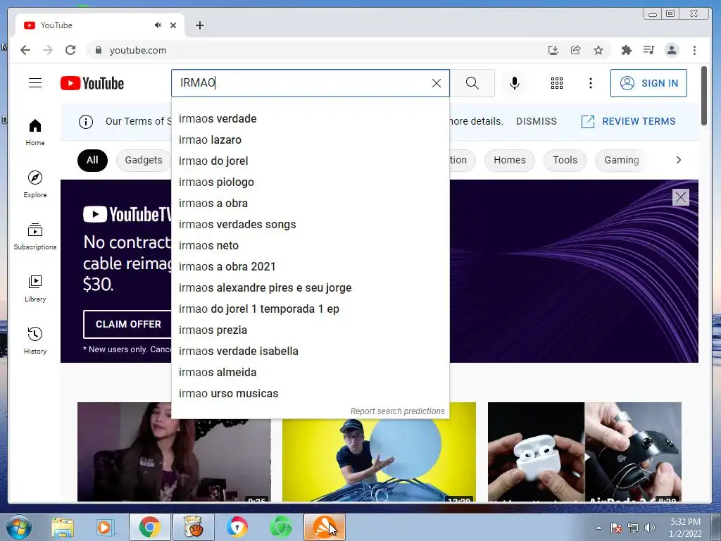Choose 'irmaos alexandre pires e seu jorge'
721x541 pixels.
311,288
